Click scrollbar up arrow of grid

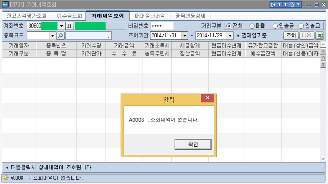point(323,45)
